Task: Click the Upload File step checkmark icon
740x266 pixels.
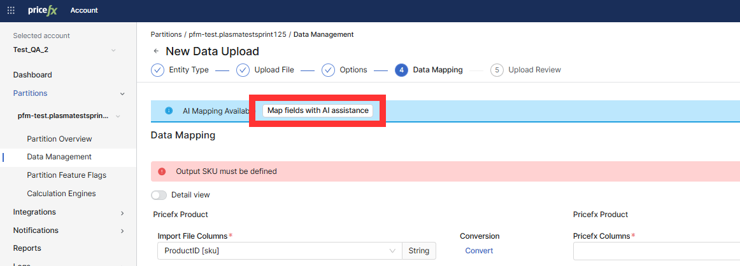Action: click(243, 70)
